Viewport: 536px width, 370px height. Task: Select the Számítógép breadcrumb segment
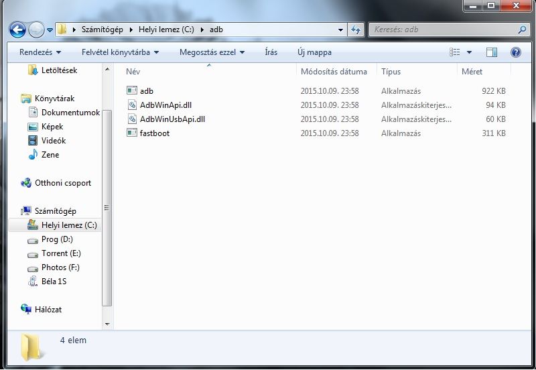coord(103,29)
